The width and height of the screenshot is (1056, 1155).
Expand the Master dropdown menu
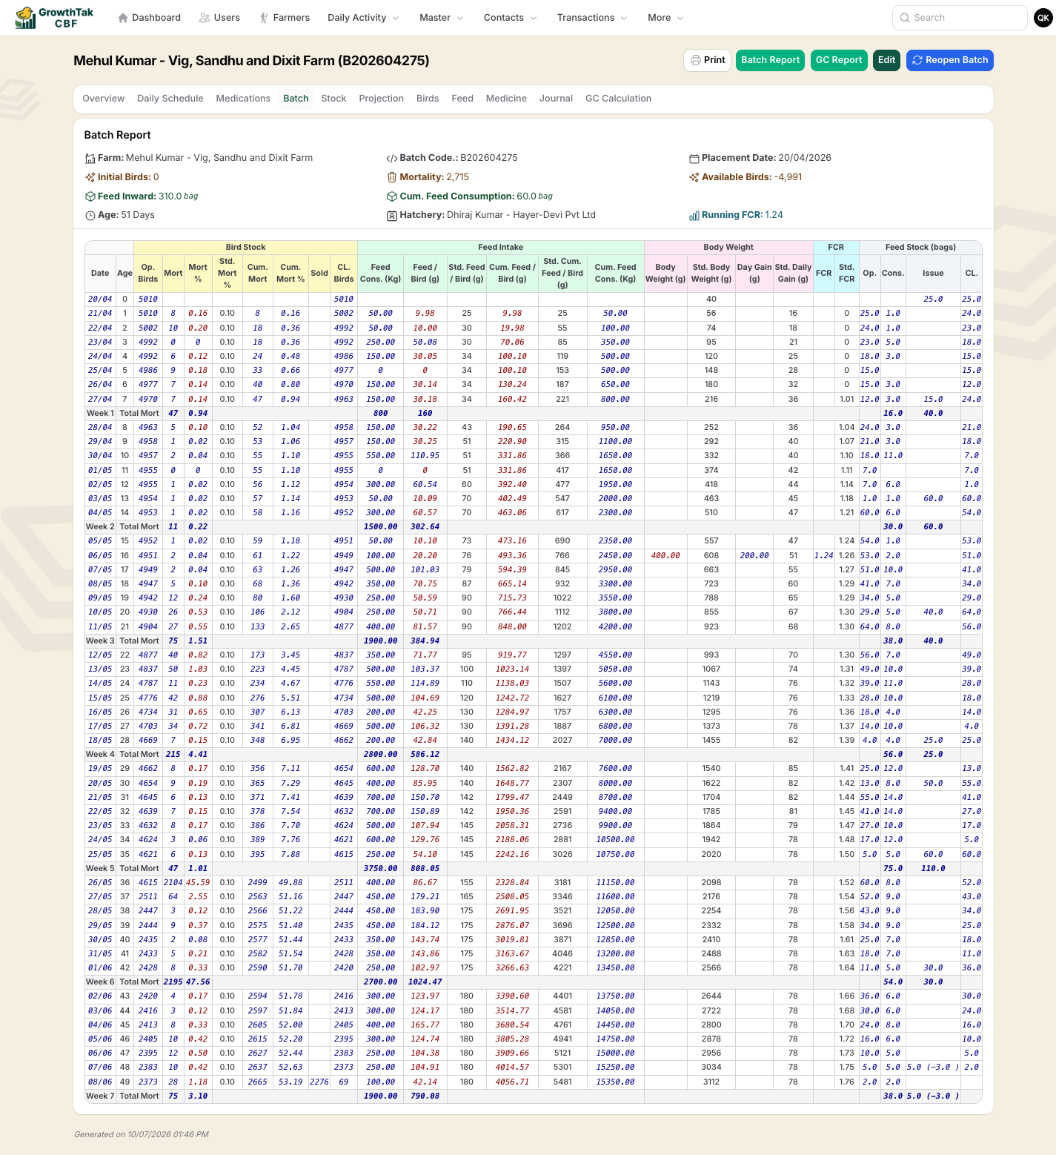[441, 18]
